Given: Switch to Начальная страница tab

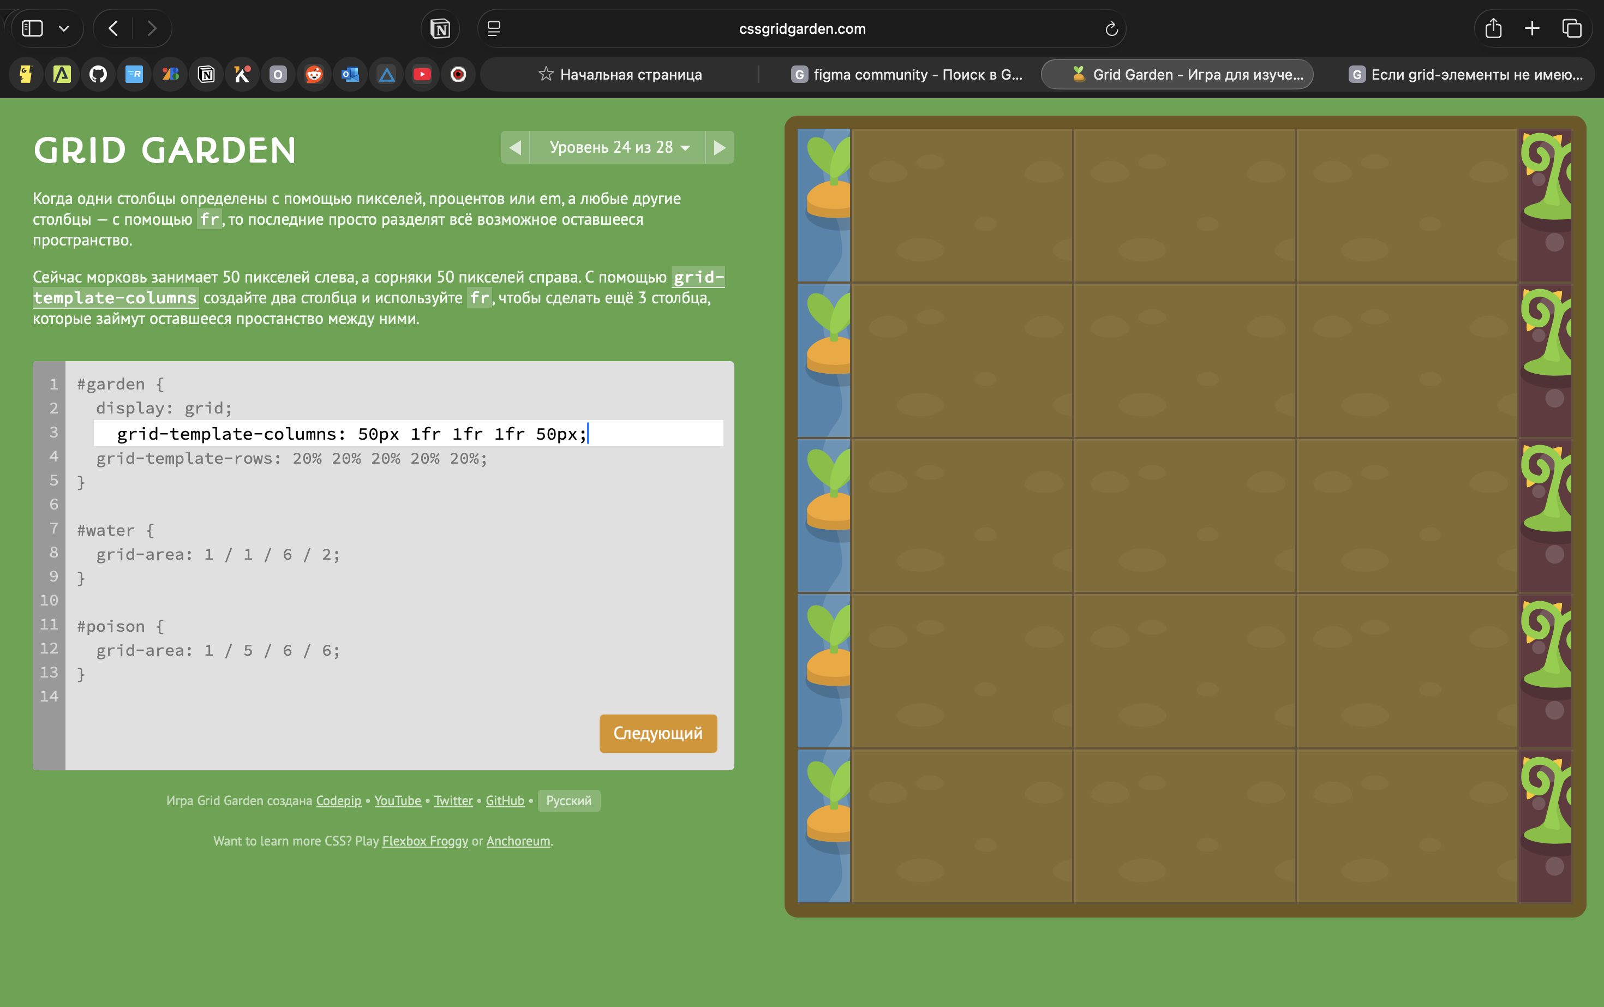Looking at the screenshot, I should [619, 74].
